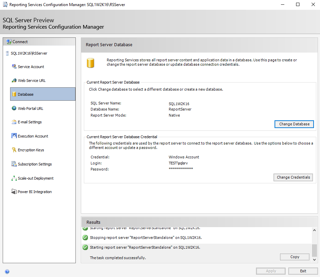Click the SQL Server Name value SQL1W2K16
The height and width of the screenshot is (277, 320).
pyautogui.click(x=179, y=104)
